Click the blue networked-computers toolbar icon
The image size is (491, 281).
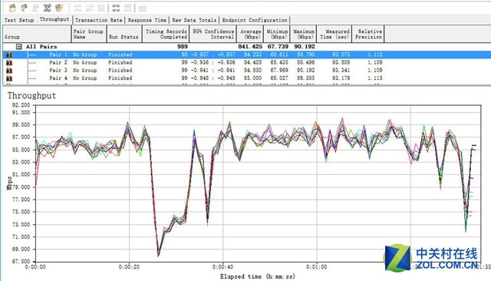[47, 8]
